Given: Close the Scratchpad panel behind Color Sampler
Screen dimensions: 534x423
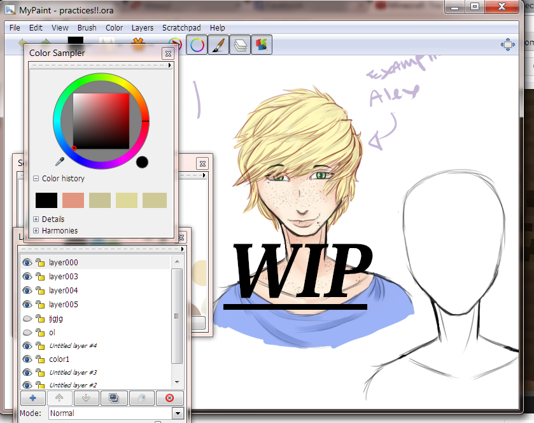Looking at the screenshot, I should [x=202, y=163].
